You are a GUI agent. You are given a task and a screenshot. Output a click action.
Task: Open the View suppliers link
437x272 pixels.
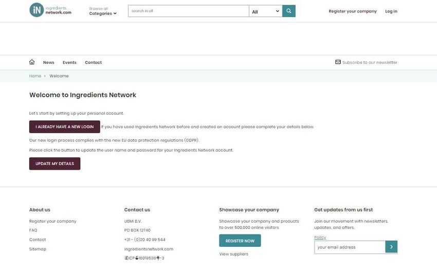pos(233,254)
